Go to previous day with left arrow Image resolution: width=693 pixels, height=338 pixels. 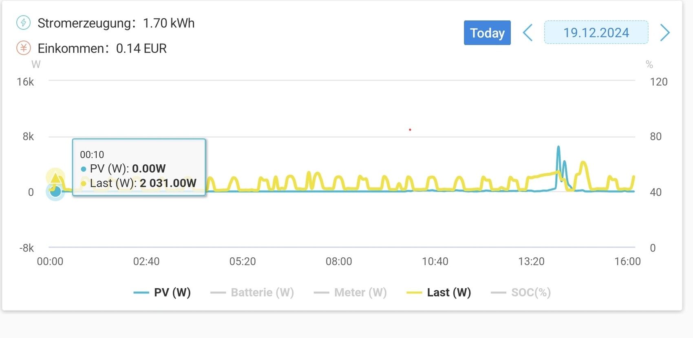pos(528,33)
